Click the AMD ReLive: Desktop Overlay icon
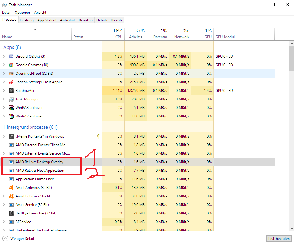This screenshot has height=245, width=294. [x=11, y=162]
